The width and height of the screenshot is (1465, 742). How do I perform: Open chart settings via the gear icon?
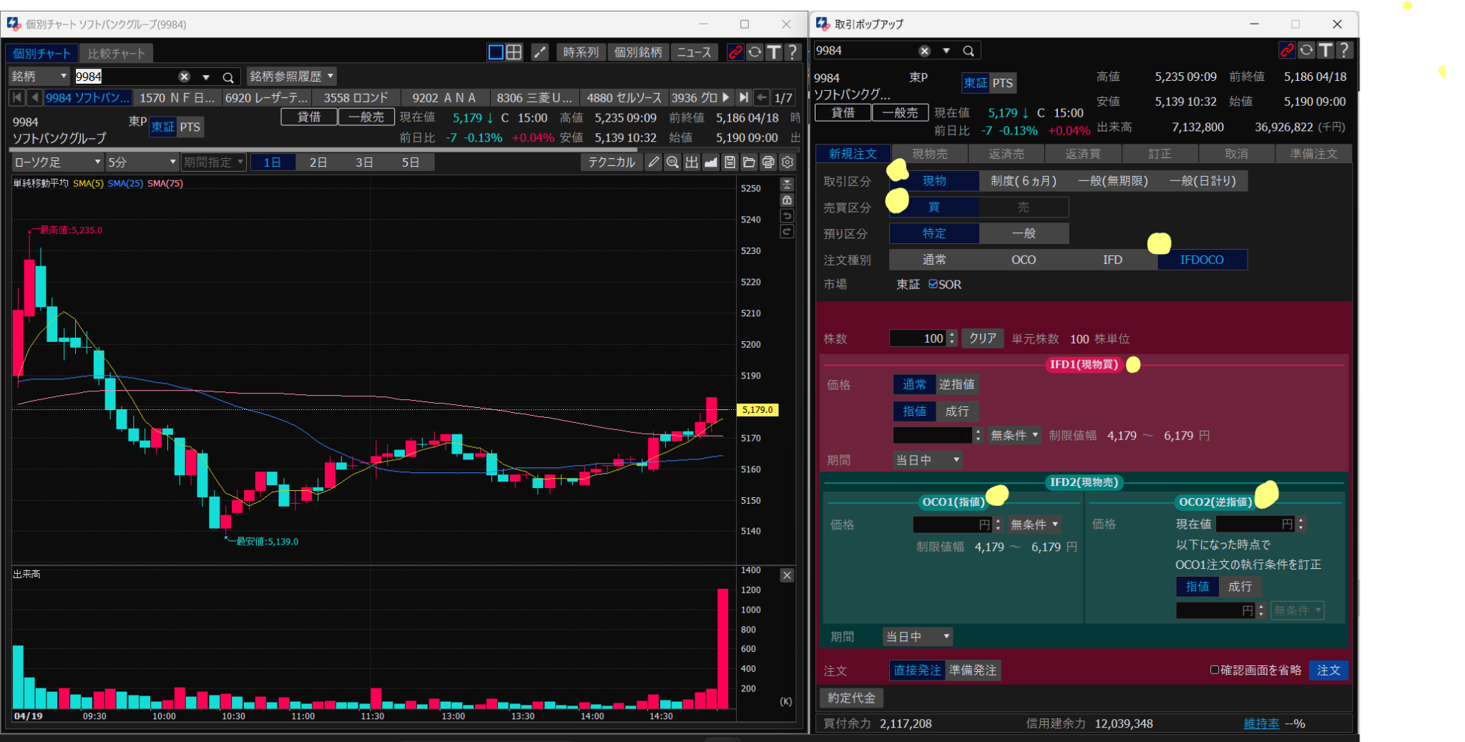click(787, 162)
